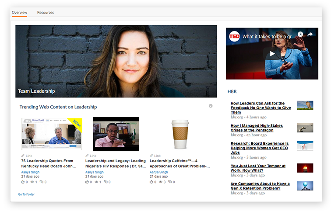Click Aanya Singh under 76 Leadership Quotes

tap(30, 172)
